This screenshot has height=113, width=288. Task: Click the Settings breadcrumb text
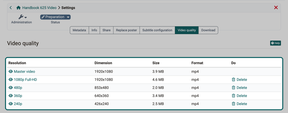pyautogui.click(x=68, y=8)
